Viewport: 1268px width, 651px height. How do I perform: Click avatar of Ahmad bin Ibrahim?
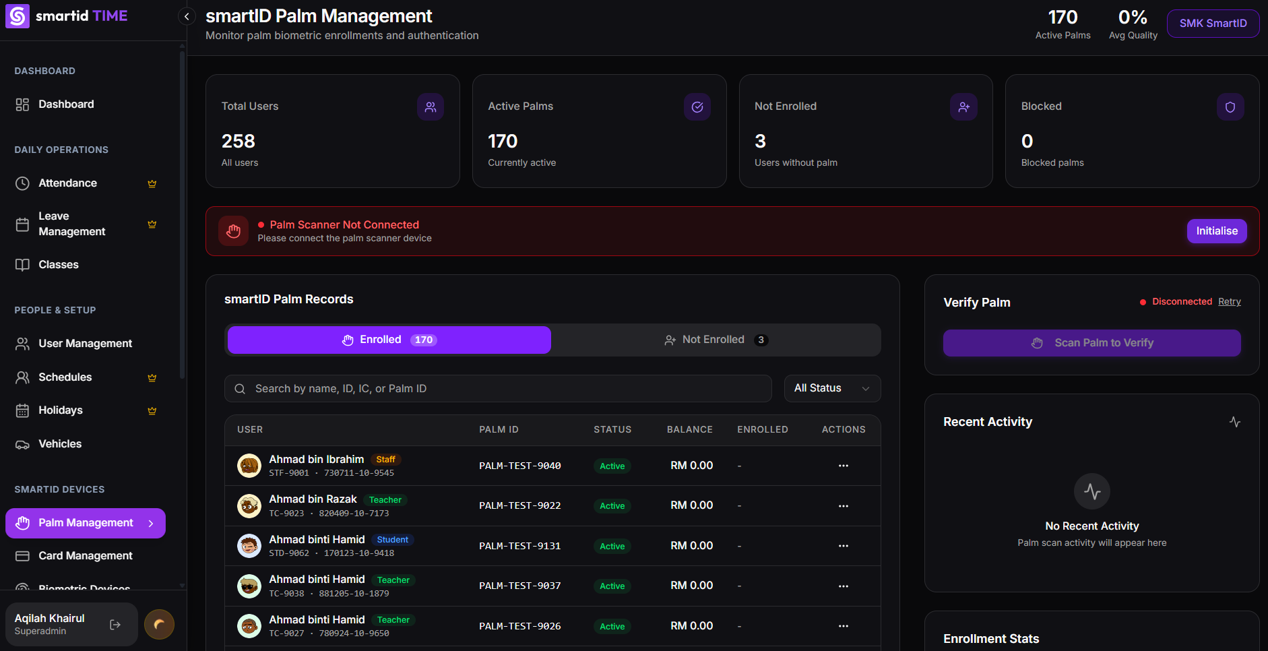[249, 466]
